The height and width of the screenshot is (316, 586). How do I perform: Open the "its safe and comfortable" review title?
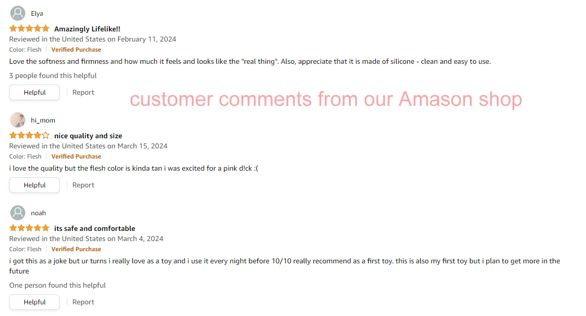click(95, 228)
